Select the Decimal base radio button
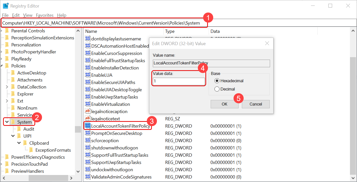The width and height of the screenshot is (357, 182). click(217, 89)
